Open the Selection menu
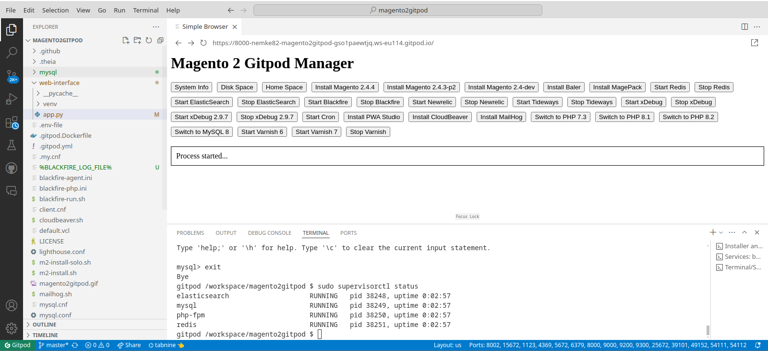Screen dimensions: 768x351 [x=55, y=10]
